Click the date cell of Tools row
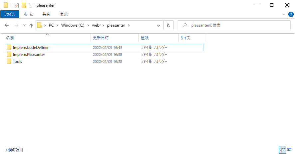 click(107, 62)
